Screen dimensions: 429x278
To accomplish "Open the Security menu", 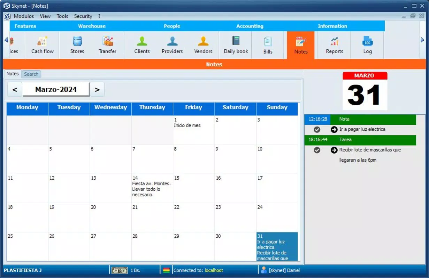I will (83, 16).
